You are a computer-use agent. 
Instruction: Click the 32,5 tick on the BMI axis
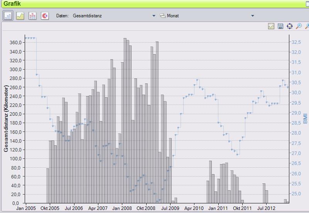click(x=296, y=42)
